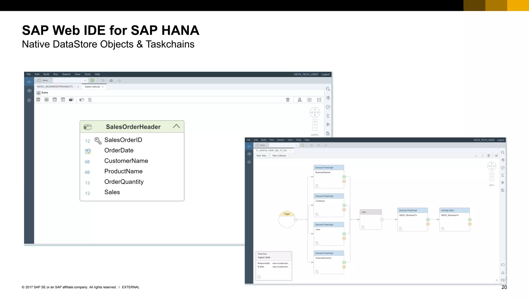The height and width of the screenshot is (298, 529).
Task: Open the Help menu in the task chain window
Action: point(307,140)
